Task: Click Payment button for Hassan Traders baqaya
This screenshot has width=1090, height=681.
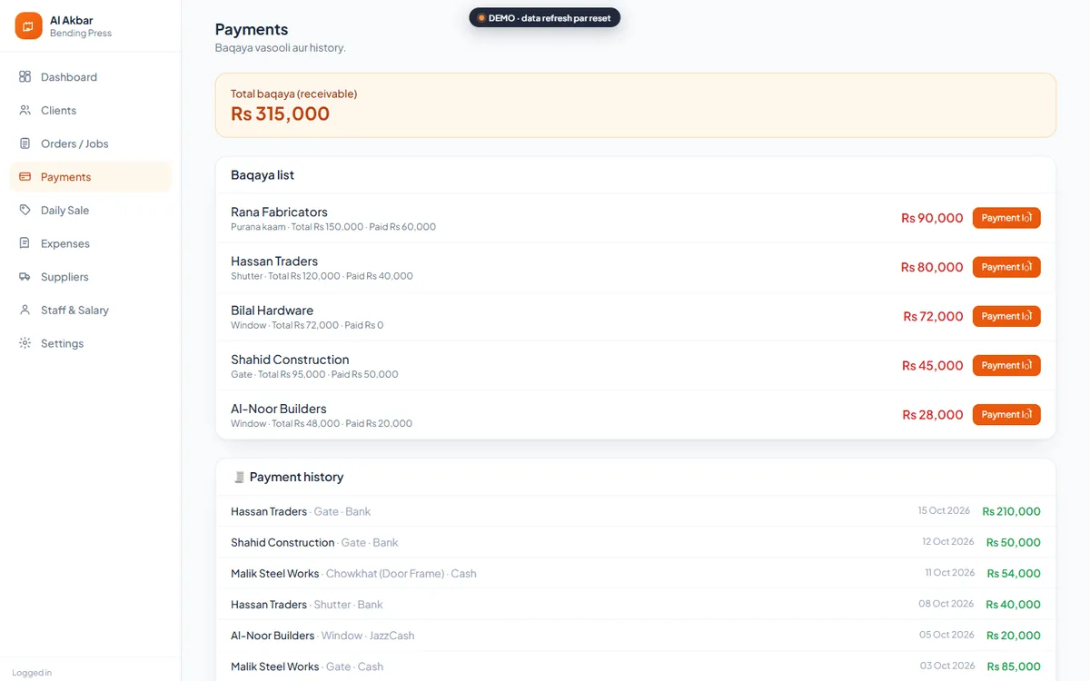Action: 1006,267
